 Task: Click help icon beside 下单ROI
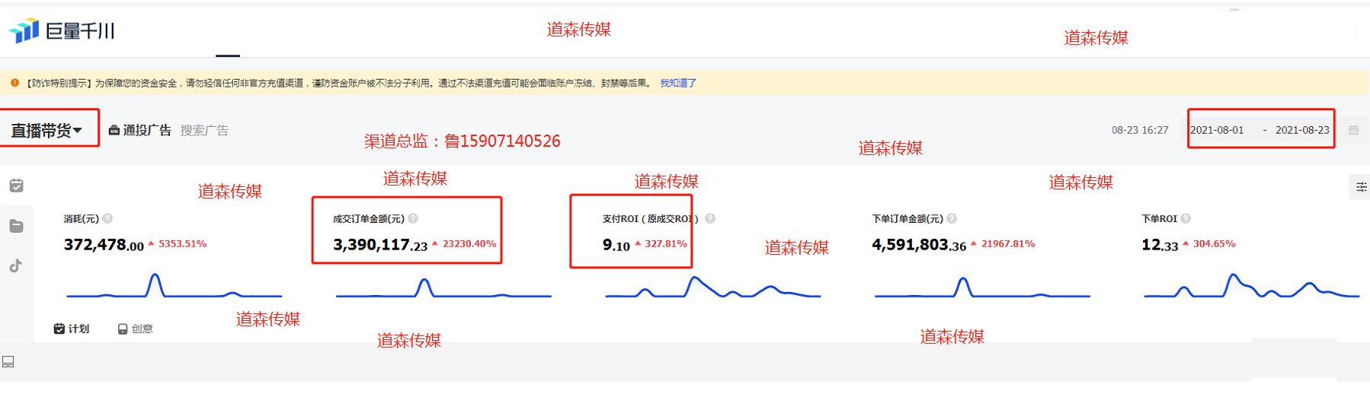coord(1186,218)
